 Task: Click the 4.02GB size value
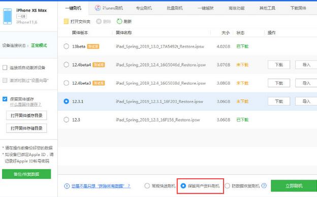pos(224,47)
